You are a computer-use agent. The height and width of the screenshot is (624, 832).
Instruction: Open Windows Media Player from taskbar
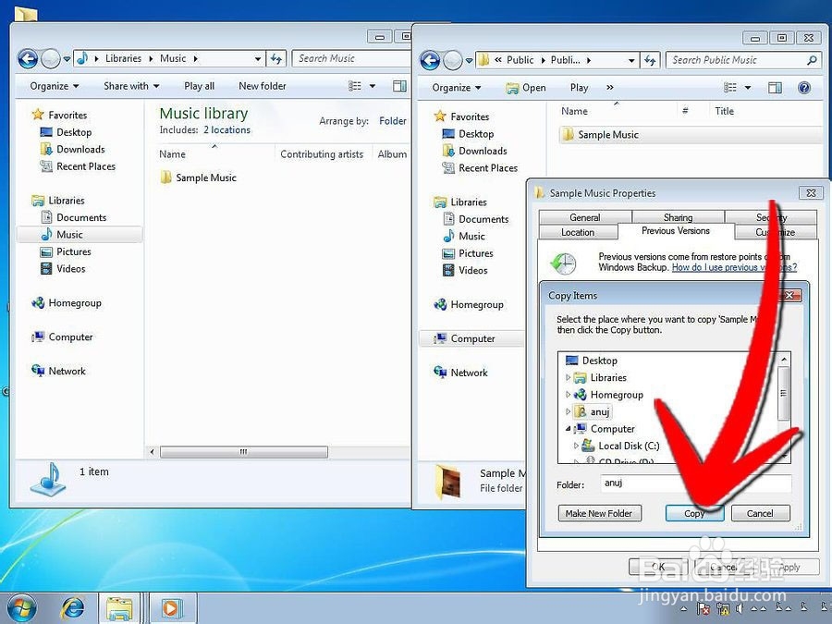point(171,608)
